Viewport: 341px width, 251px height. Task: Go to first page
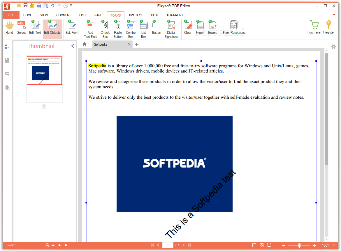152,245
